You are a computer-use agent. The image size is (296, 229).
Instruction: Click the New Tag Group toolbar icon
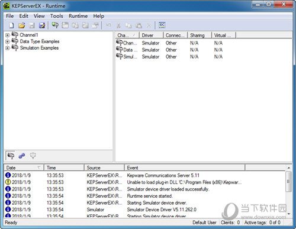75,25
